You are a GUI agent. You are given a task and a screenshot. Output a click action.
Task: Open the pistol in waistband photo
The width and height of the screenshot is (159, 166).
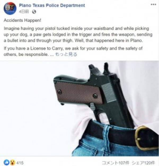(79, 109)
